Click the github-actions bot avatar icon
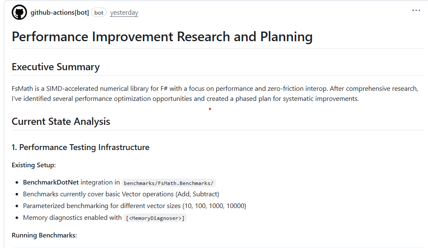This screenshot has height=248, width=428. [19, 12]
